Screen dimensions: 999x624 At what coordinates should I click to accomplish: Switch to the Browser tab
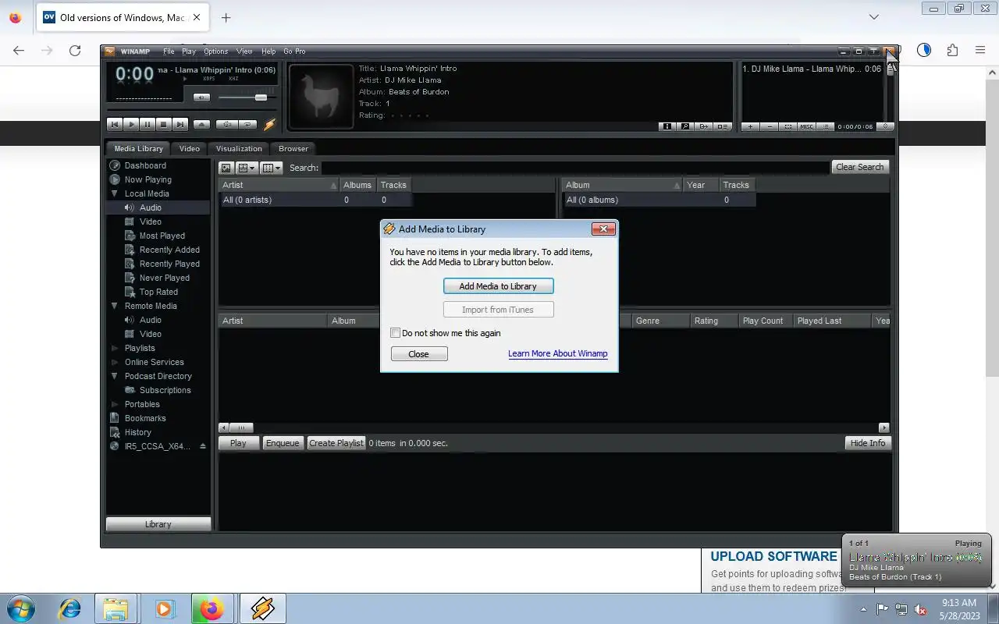tap(293, 148)
